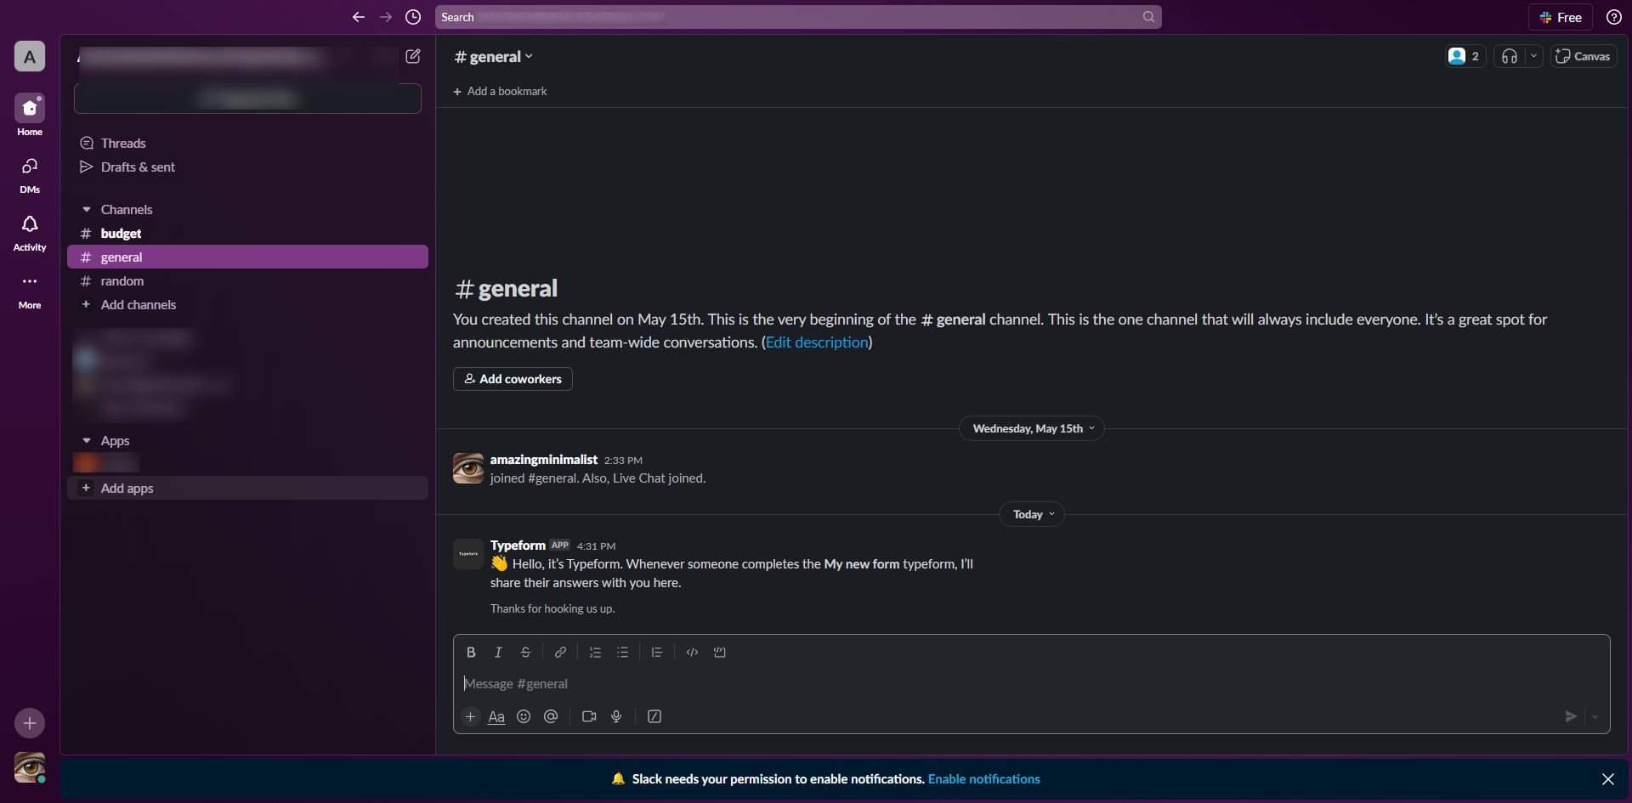1632x803 pixels.
Task: Click the top Search field
Action: 798,17
